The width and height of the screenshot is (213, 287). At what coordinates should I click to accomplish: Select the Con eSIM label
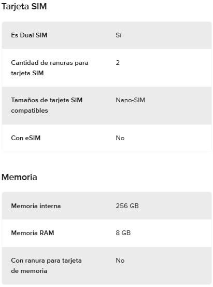[26, 138]
